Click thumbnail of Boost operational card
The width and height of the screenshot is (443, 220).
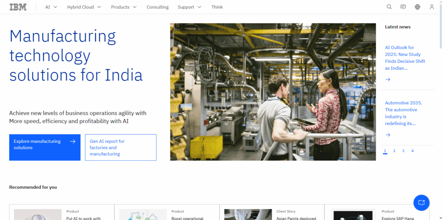pos(143,215)
